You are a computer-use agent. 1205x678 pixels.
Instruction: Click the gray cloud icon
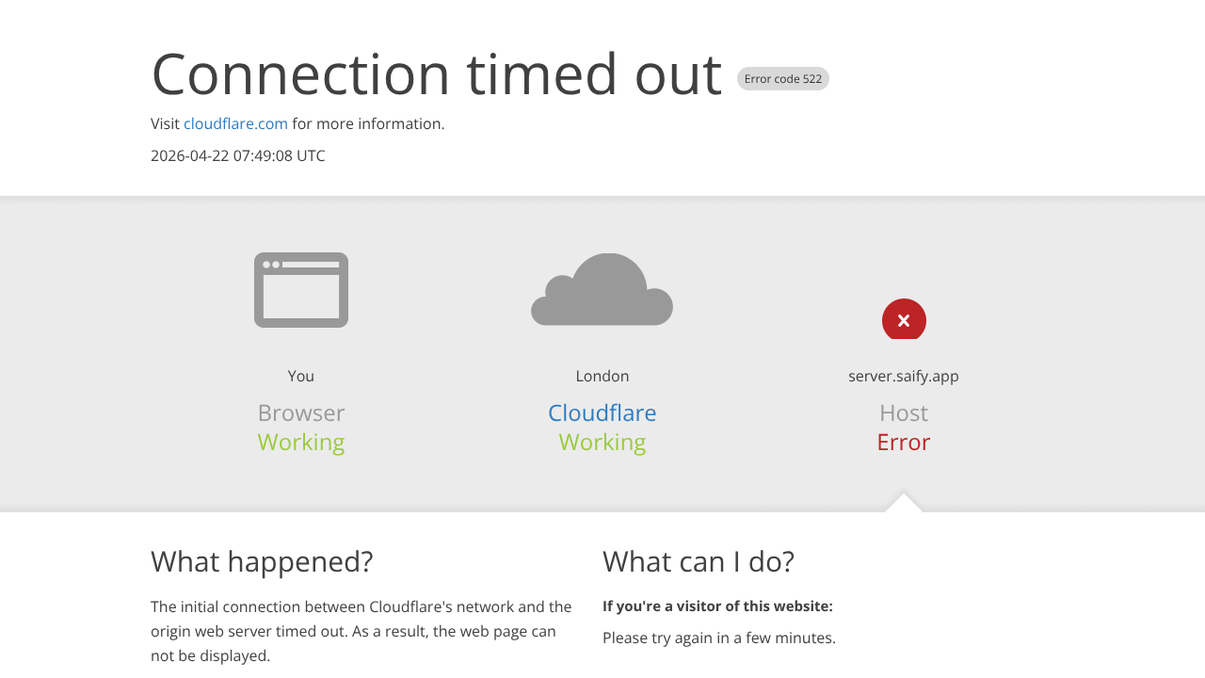[x=602, y=292]
